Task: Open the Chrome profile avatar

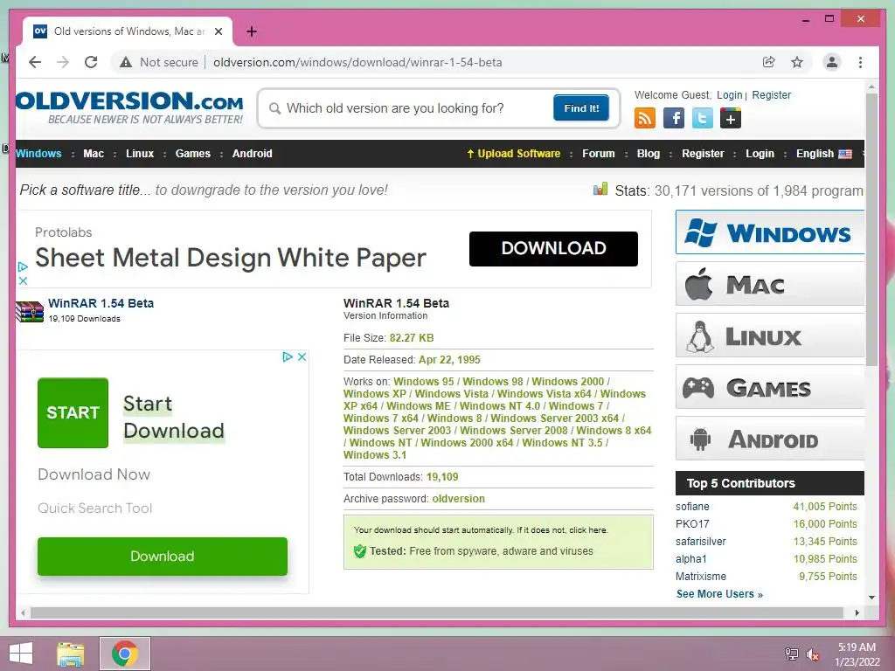Action: [x=832, y=62]
